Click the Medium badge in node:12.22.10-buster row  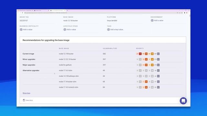pos(152,59)
